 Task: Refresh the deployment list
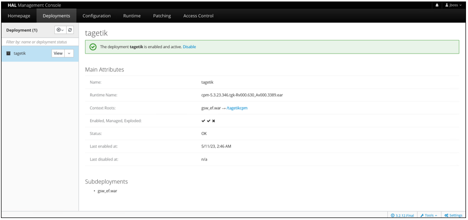tap(70, 30)
